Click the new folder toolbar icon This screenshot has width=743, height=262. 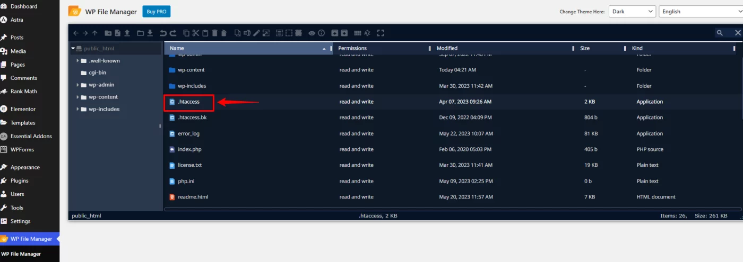pos(108,33)
